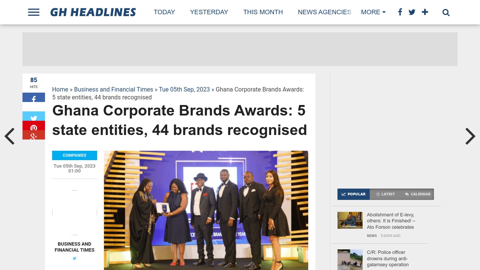Share article via Pinterest button
This screenshot has height=270, width=480.
tap(34, 126)
